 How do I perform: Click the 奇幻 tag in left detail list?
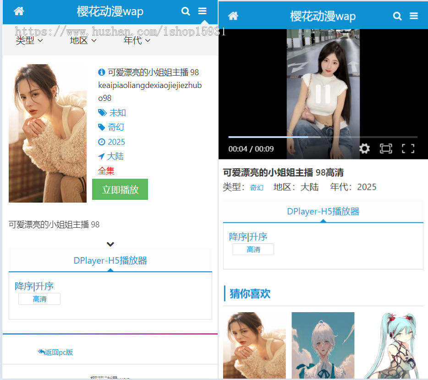116,127
